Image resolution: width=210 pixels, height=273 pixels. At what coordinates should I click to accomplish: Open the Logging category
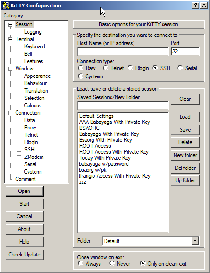[33, 32]
